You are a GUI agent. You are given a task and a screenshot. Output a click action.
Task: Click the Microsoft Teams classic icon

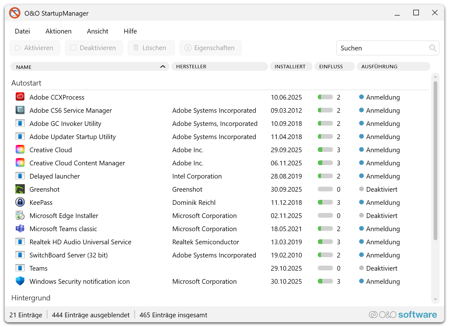tap(20, 229)
